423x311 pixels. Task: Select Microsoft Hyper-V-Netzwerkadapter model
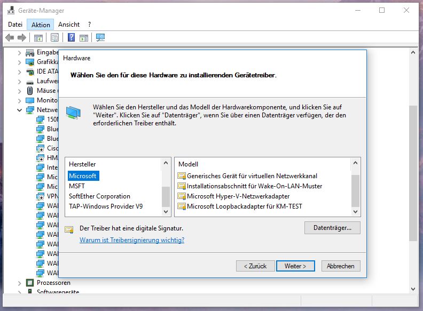[238, 196]
